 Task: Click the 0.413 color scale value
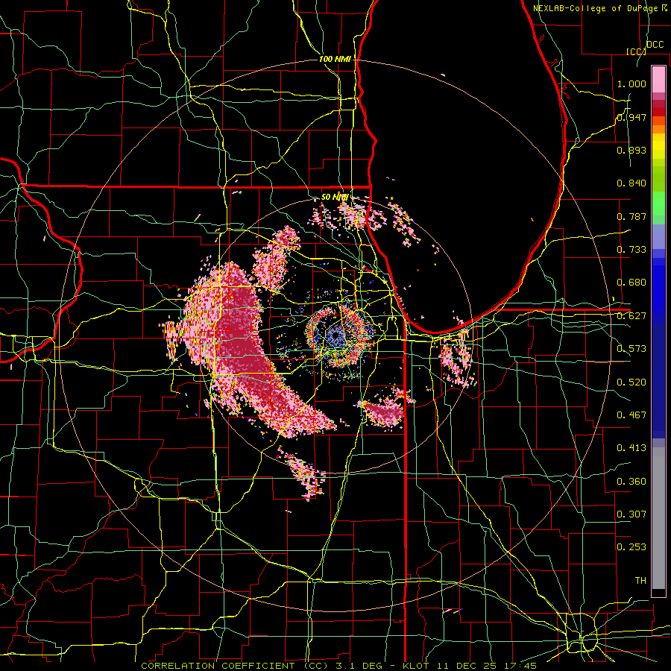[x=631, y=448]
